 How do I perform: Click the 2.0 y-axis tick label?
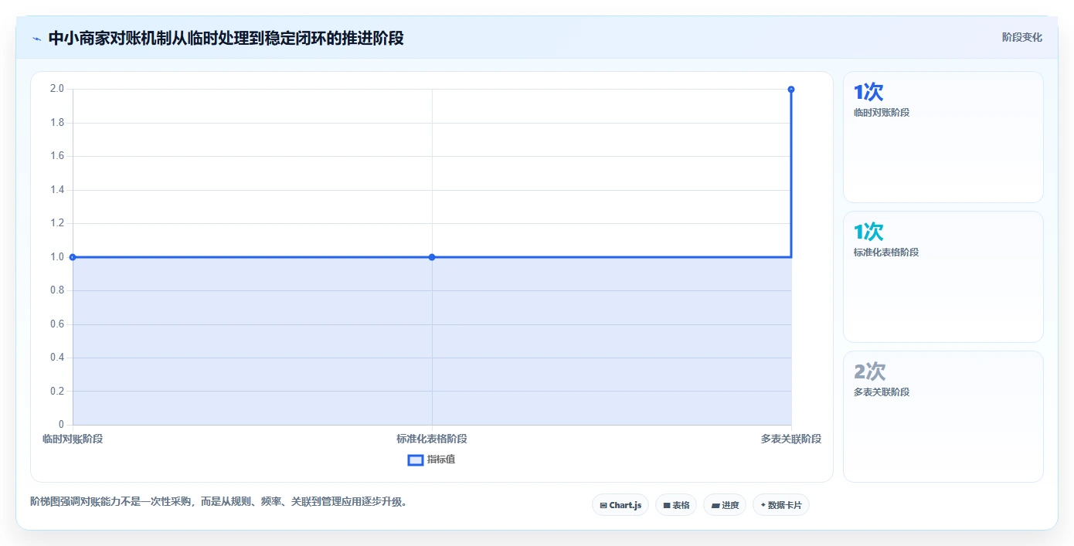pos(57,89)
